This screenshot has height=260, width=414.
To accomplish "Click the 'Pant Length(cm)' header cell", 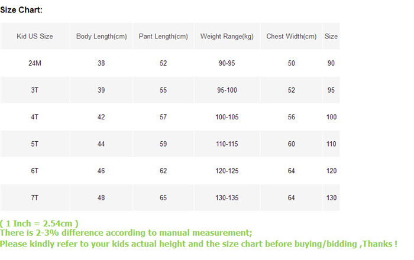I will pyautogui.click(x=163, y=37).
